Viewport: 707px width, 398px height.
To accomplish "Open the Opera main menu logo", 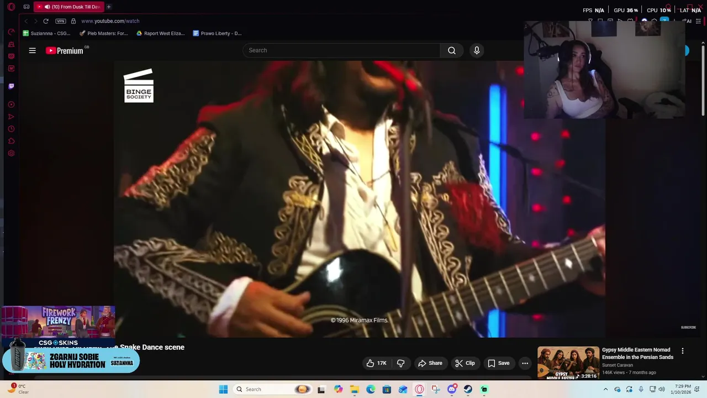I will pyautogui.click(x=11, y=7).
